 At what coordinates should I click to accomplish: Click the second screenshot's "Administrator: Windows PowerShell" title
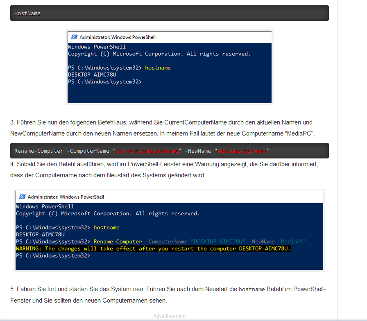point(66,197)
